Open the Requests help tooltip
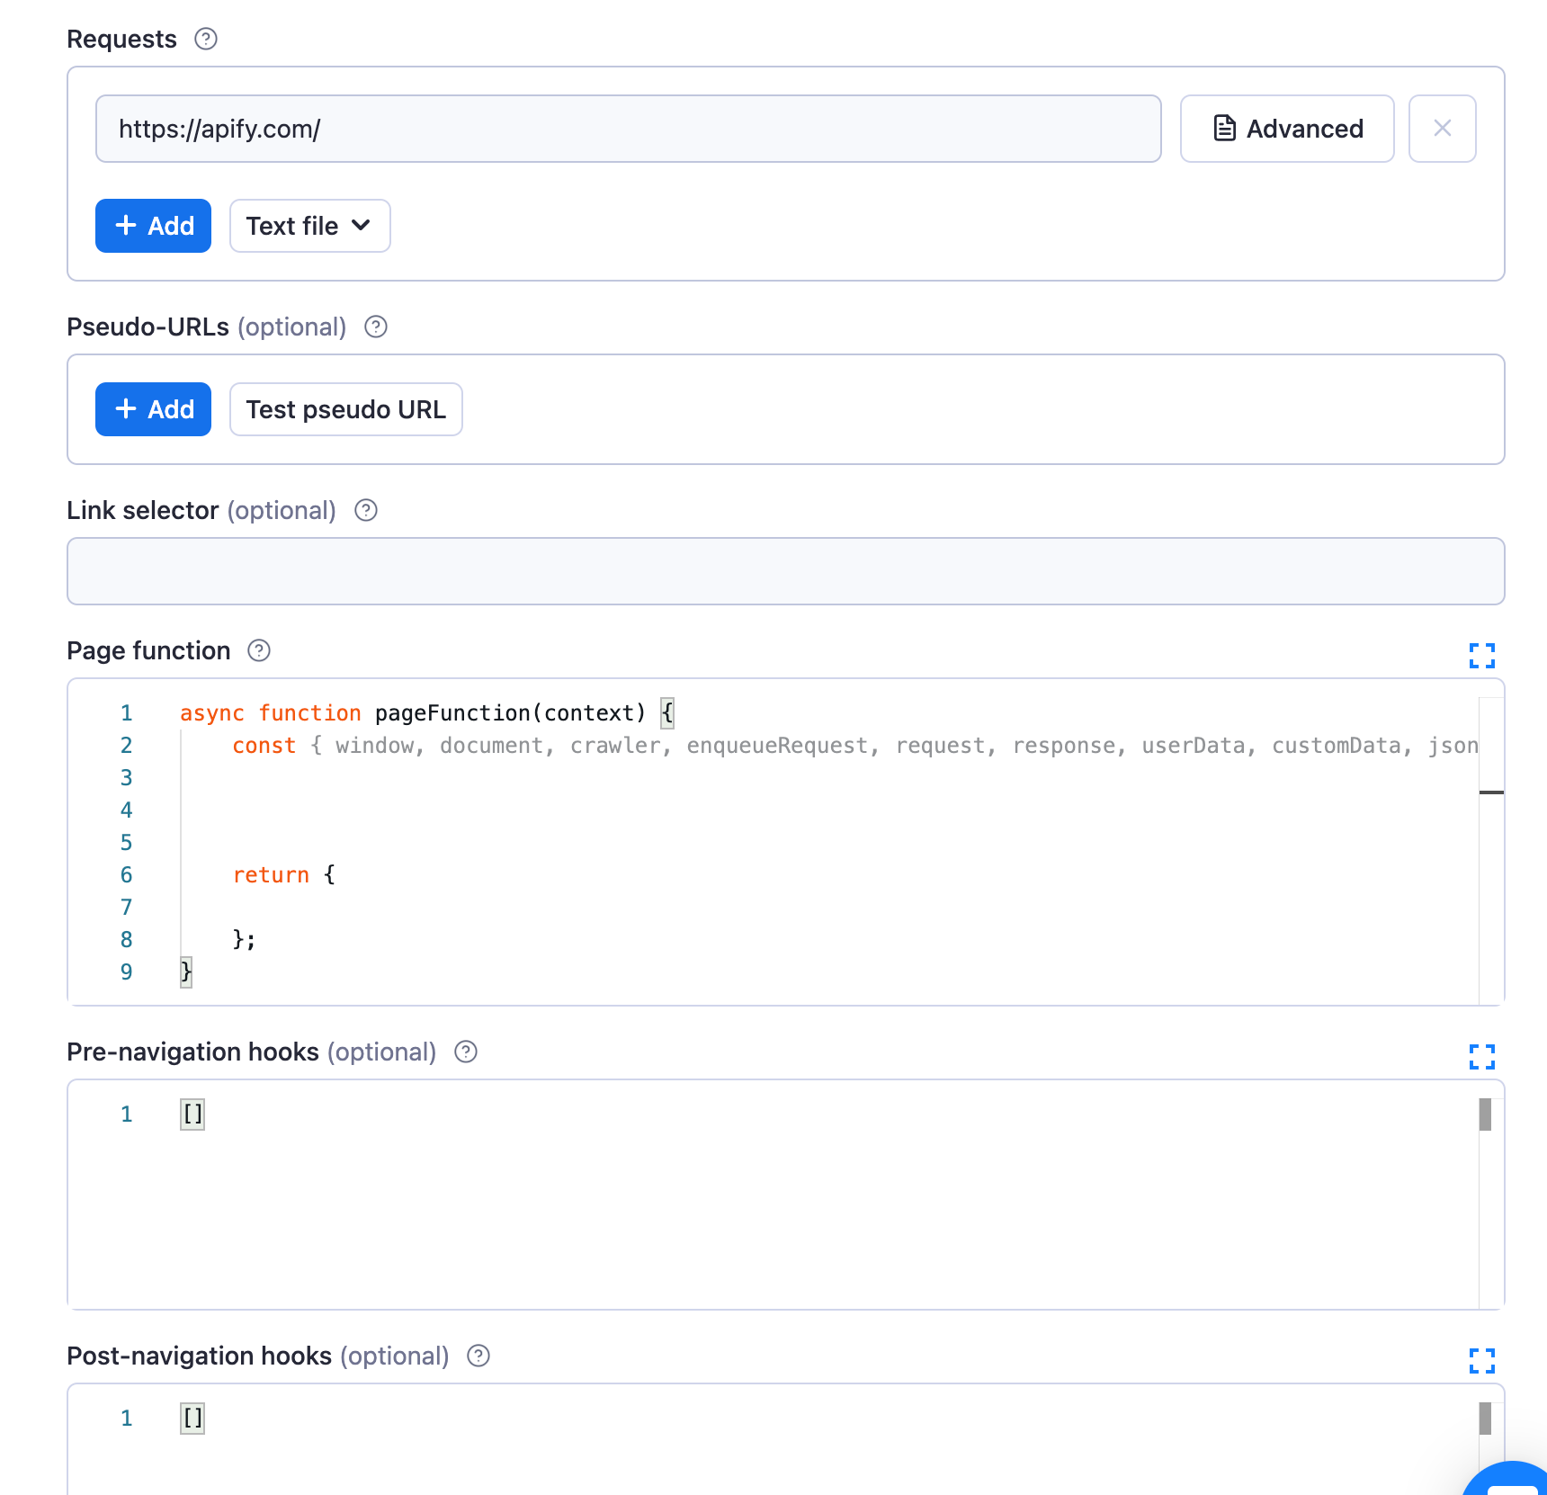The image size is (1547, 1495). pos(205,39)
